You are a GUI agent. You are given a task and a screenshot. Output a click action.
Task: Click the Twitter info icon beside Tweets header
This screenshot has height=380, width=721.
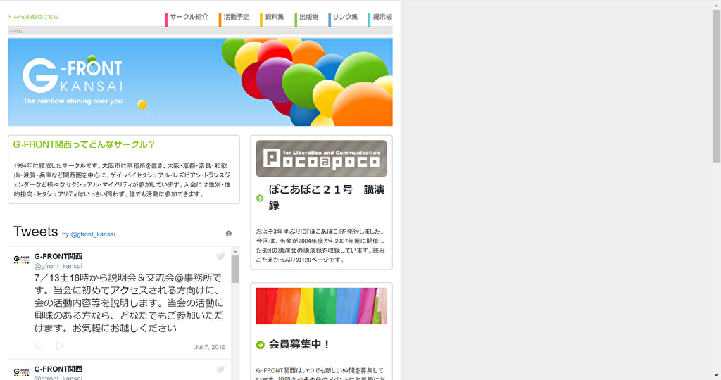tap(229, 234)
